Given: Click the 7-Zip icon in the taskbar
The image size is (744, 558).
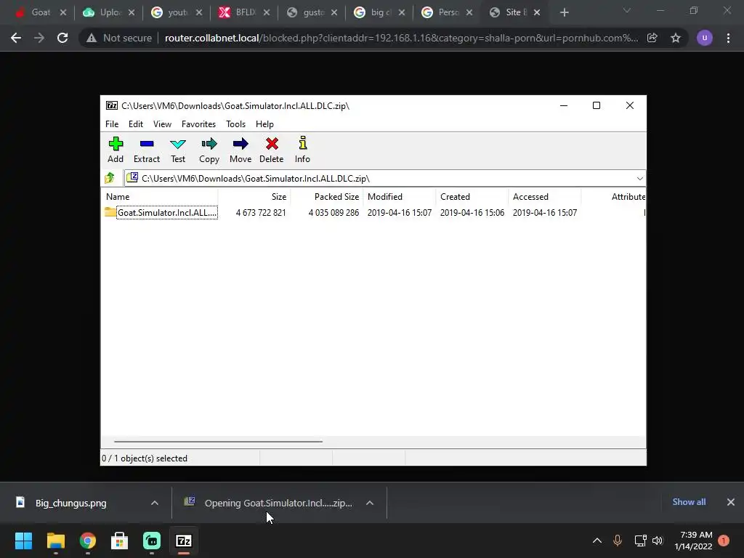Looking at the screenshot, I should click(184, 541).
